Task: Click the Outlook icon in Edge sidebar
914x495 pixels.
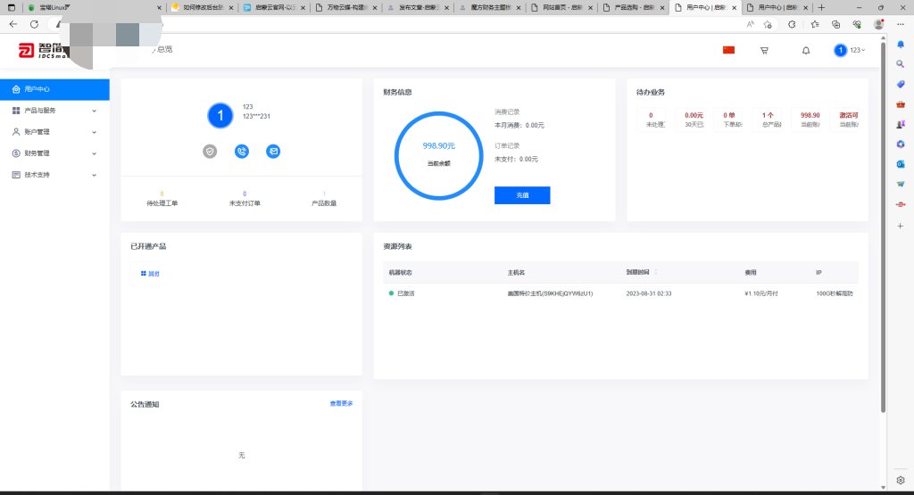Action: (x=901, y=164)
